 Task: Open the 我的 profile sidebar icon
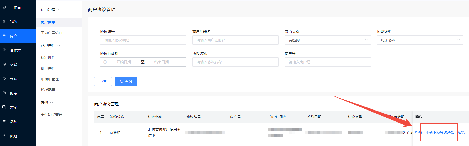[4, 22]
